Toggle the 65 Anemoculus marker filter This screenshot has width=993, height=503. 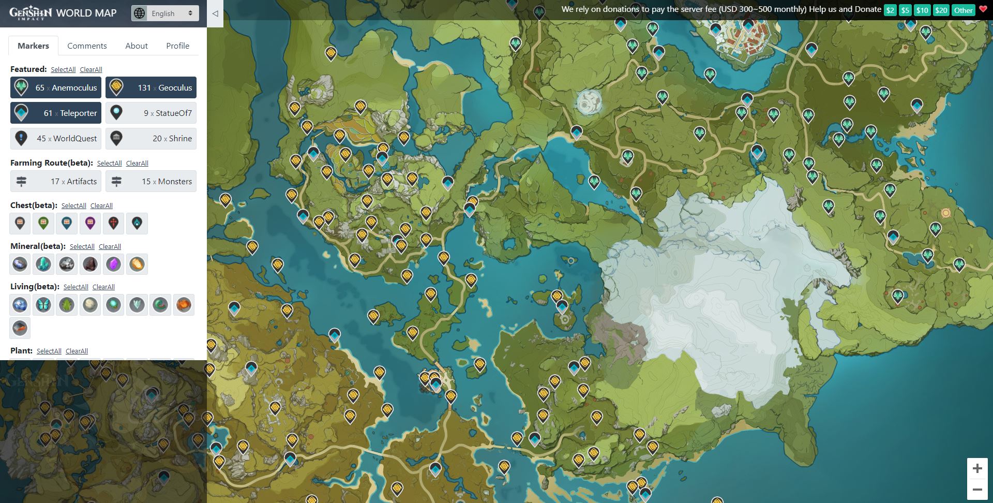coord(56,87)
